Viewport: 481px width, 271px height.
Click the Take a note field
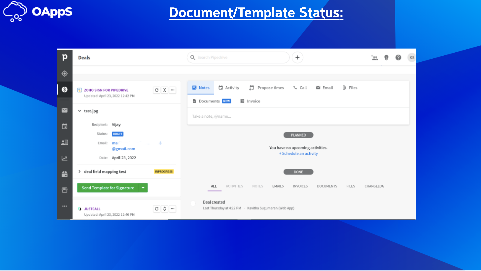(x=298, y=116)
